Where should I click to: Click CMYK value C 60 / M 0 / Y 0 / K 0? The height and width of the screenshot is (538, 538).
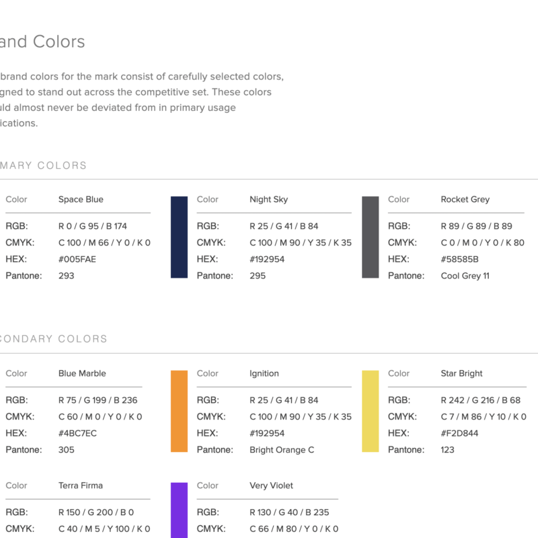pos(100,416)
